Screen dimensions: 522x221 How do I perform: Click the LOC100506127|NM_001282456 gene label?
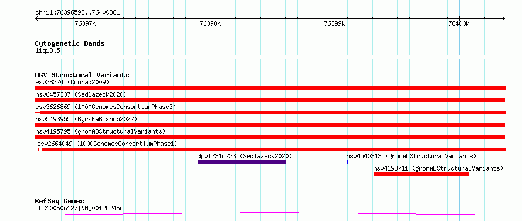[x=79, y=208]
